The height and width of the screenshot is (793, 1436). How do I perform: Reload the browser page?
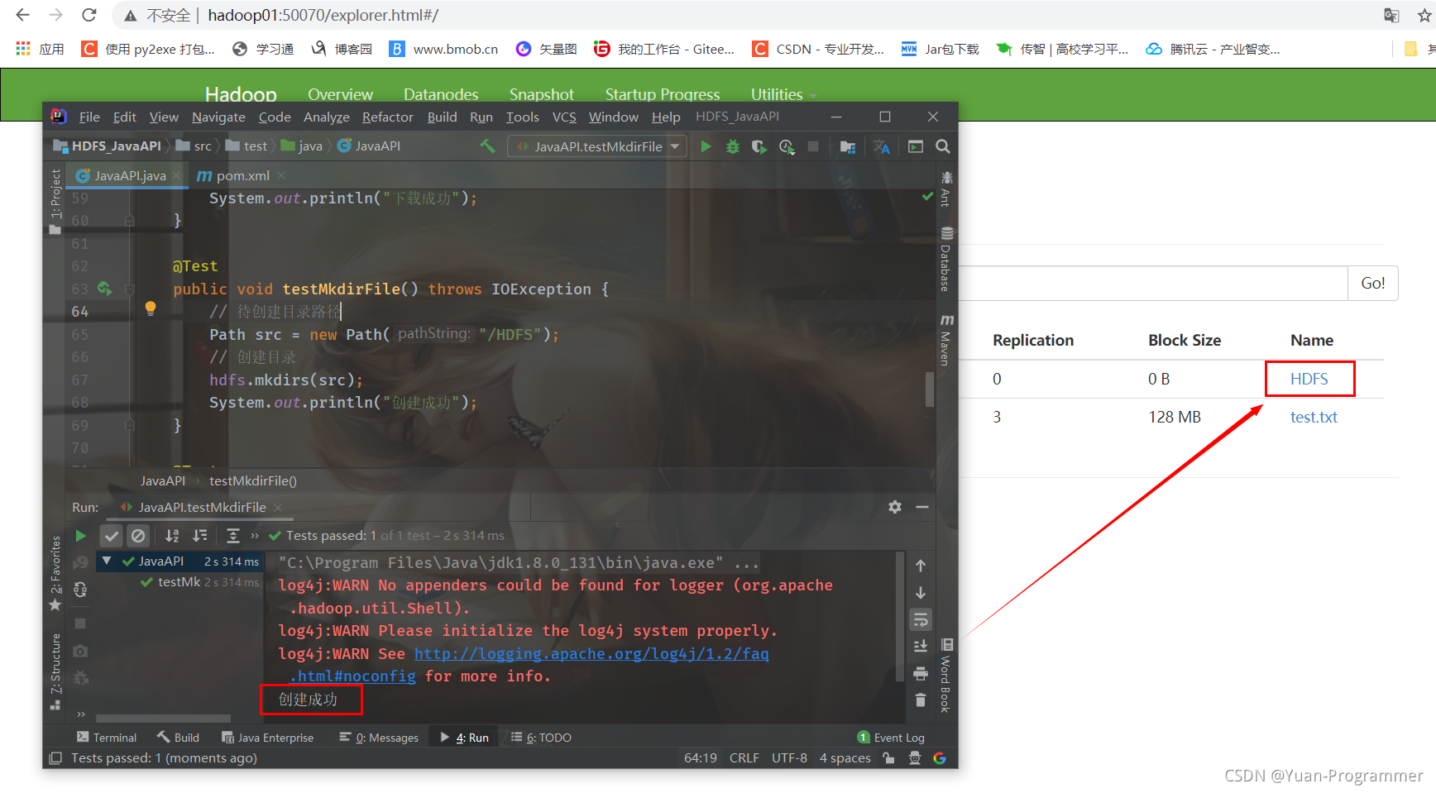[89, 15]
